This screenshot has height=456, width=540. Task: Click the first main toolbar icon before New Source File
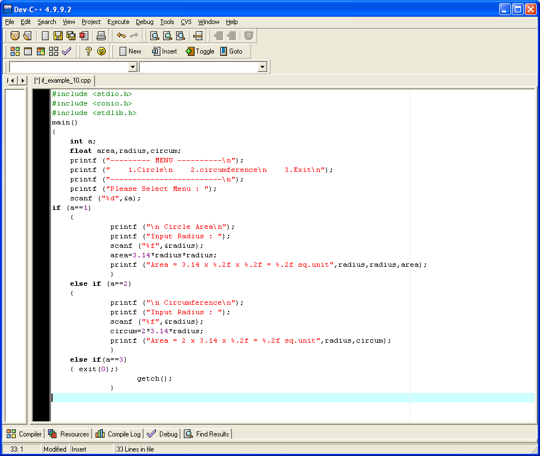point(15,35)
